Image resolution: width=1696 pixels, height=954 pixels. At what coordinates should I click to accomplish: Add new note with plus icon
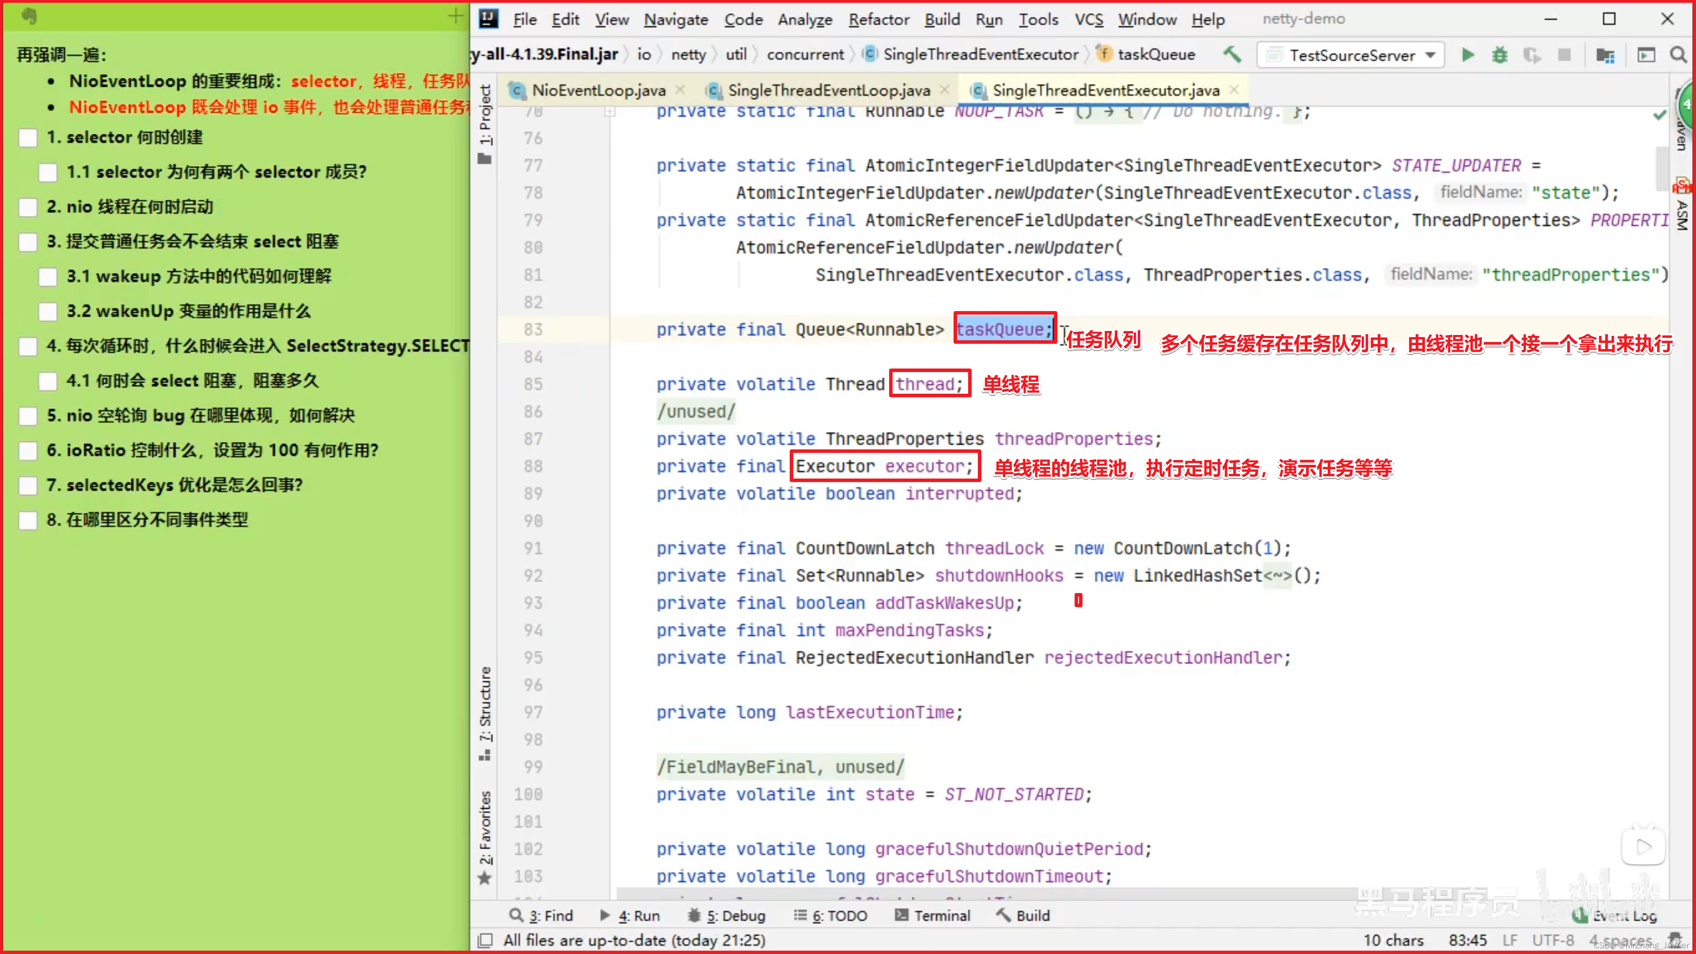pos(455,16)
